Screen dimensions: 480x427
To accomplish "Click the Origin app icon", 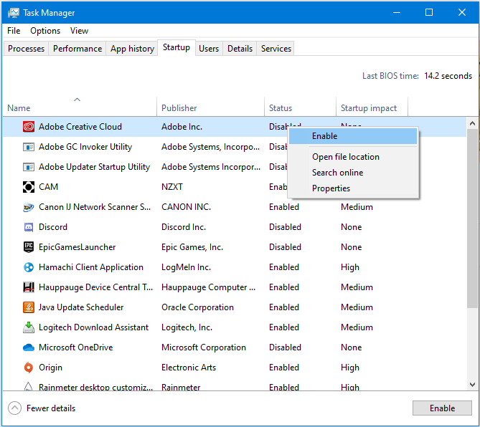I will (x=29, y=368).
